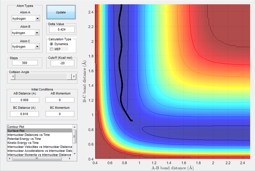Image resolution: width=255 pixels, height=171 pixels.
Task: Open the Atom C dropdown arrow
Action: (x=37, y=46)
